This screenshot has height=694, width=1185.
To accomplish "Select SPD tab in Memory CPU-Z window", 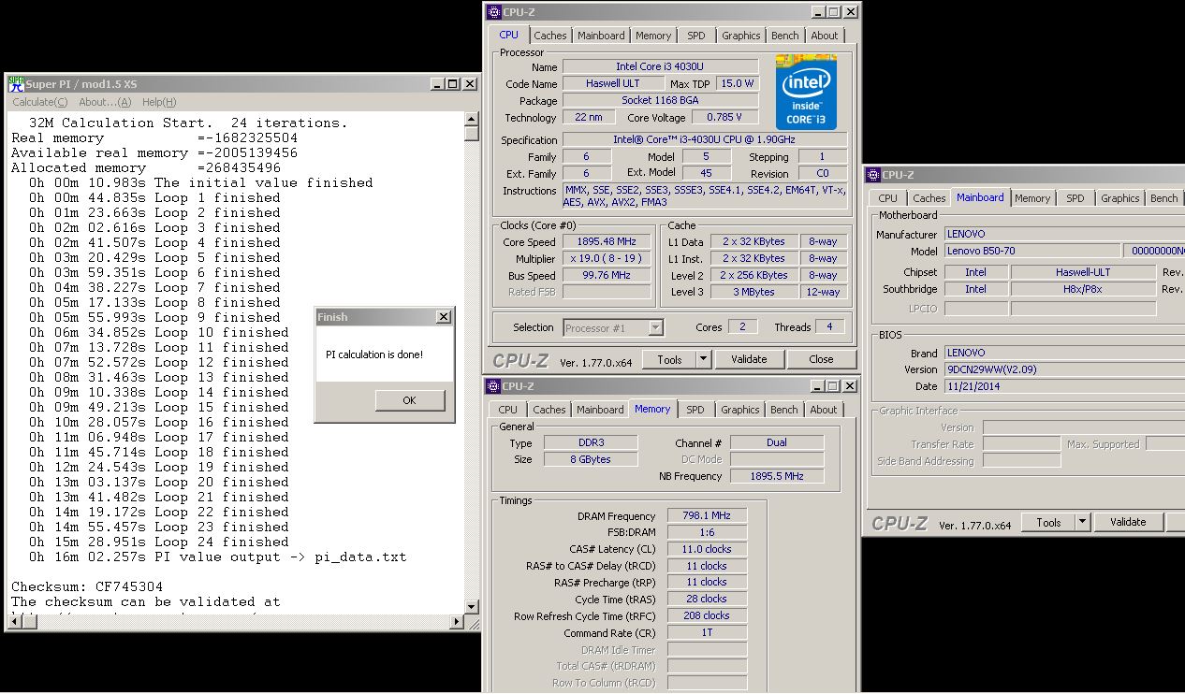I will pos(695,410).
